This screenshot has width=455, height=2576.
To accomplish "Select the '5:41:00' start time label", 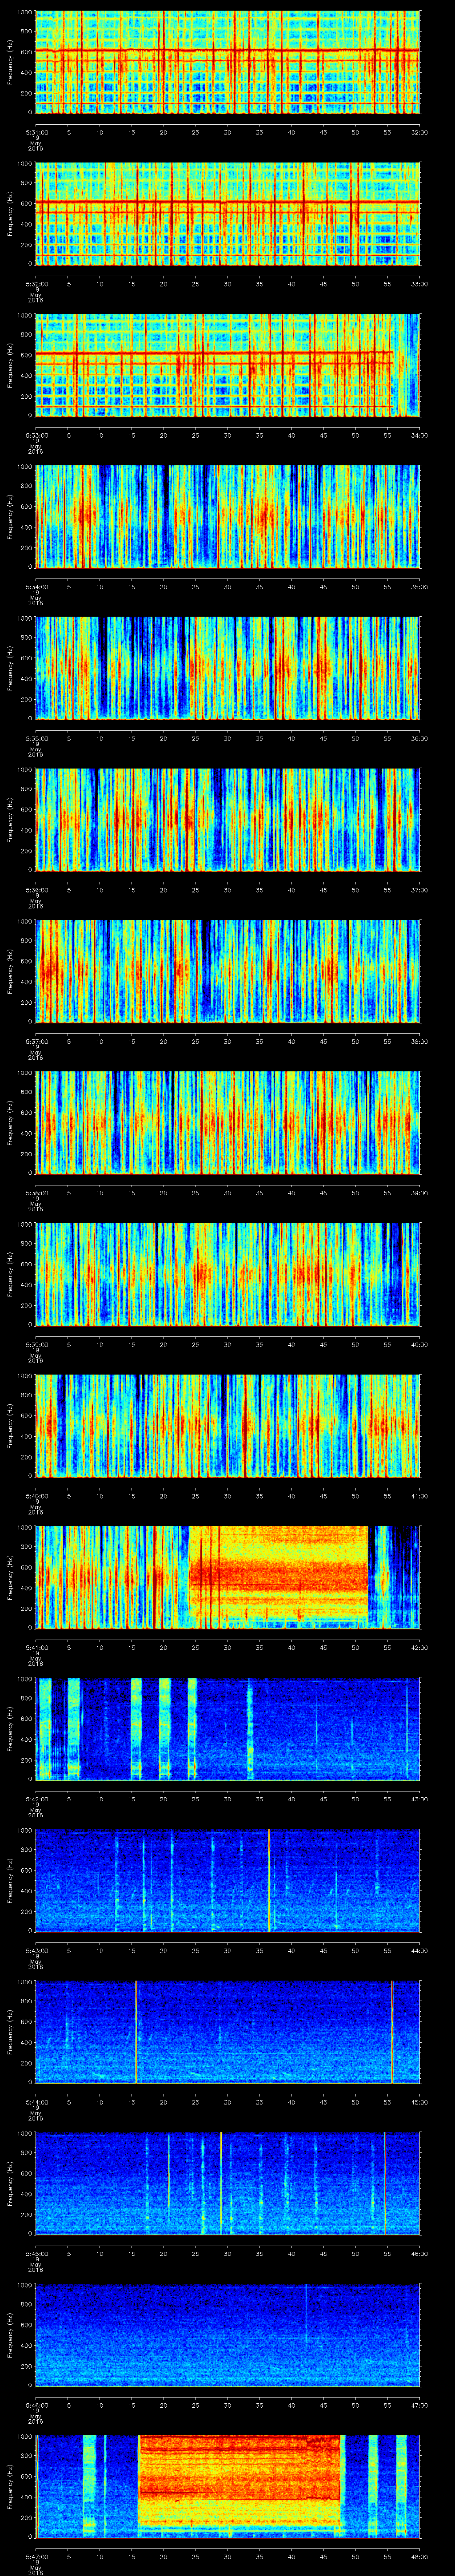I will click(36, 1647).
